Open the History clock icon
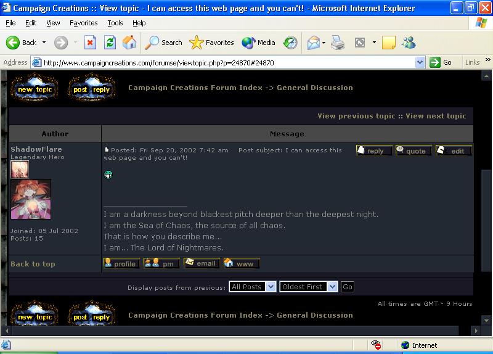 click(290, 43)
